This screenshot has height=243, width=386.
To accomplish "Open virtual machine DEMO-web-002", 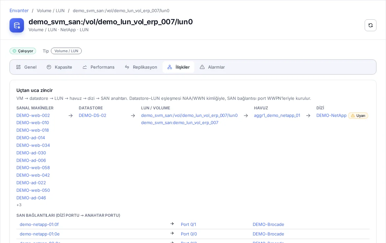I will [x=33, y=116].
